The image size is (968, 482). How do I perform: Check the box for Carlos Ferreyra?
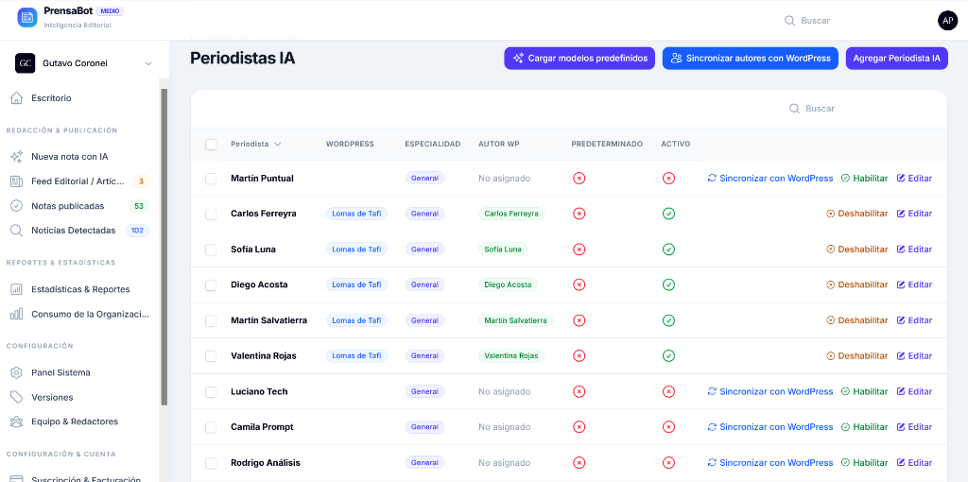pos(211,215)
